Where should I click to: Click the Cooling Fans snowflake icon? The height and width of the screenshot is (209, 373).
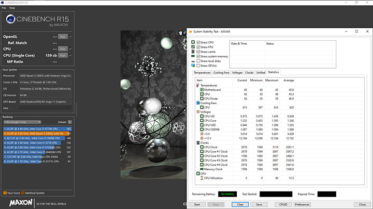tap(197, 103)
